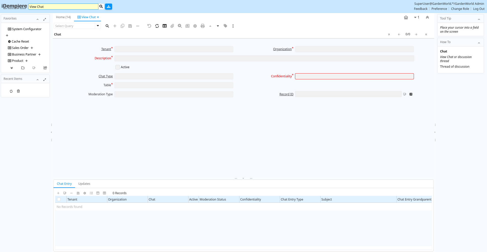The image size is (487, 252).
Task: Collapse the How To panel
Action: 479,43
